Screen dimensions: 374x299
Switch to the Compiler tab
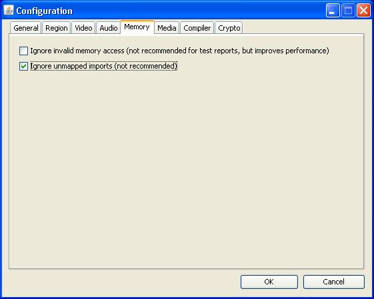[x=197, y=28]
